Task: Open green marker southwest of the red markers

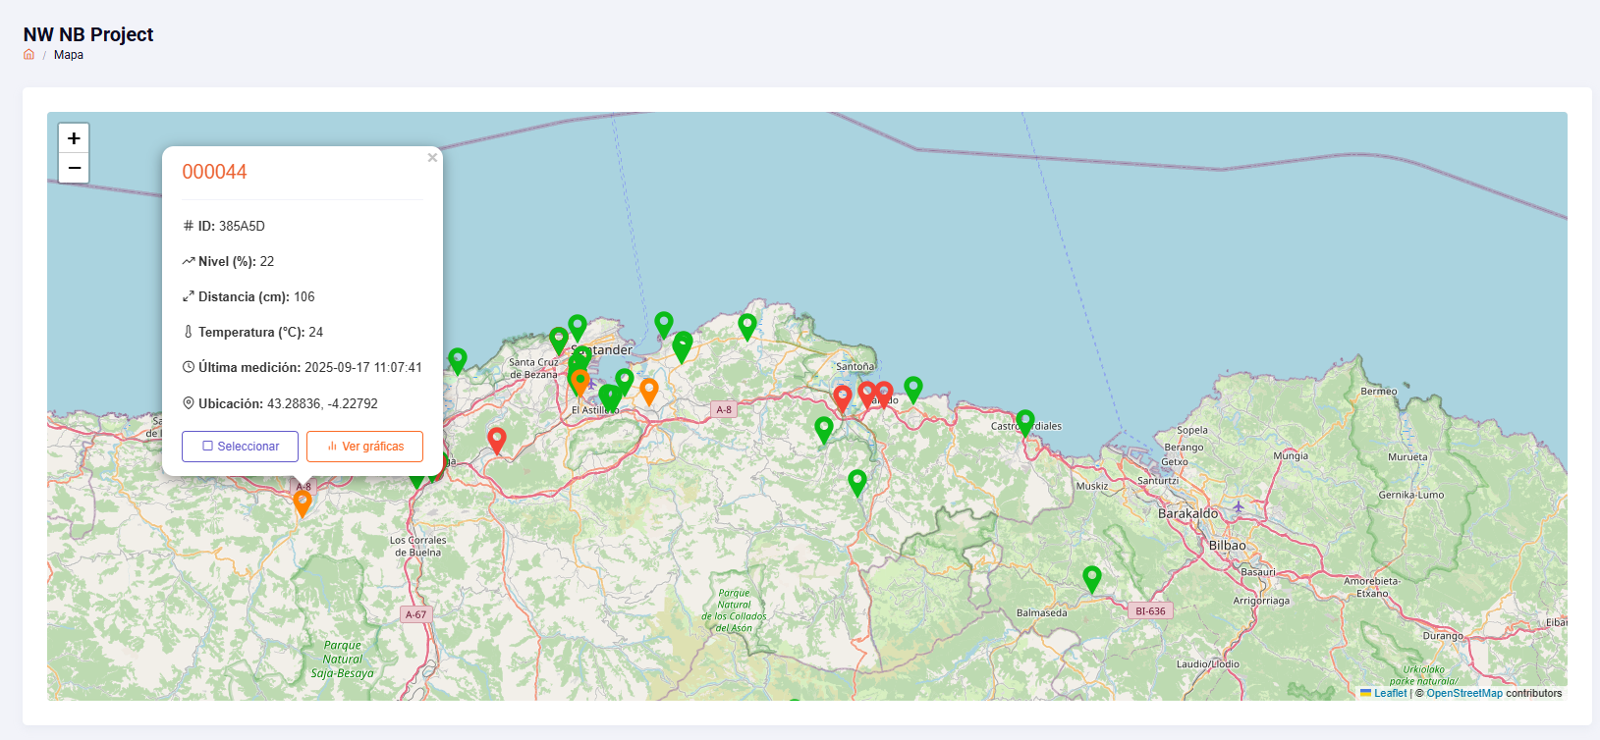Action: 824,429
